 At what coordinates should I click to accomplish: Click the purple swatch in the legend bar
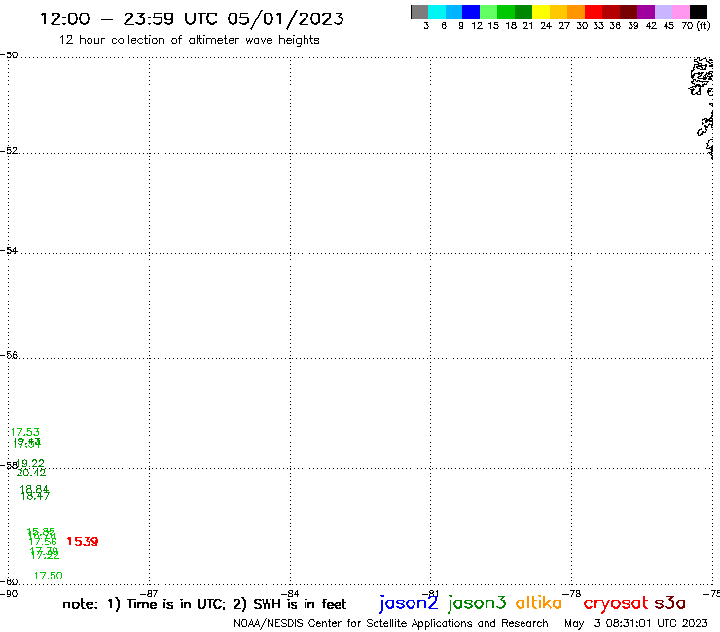click(x=646, y=13)
